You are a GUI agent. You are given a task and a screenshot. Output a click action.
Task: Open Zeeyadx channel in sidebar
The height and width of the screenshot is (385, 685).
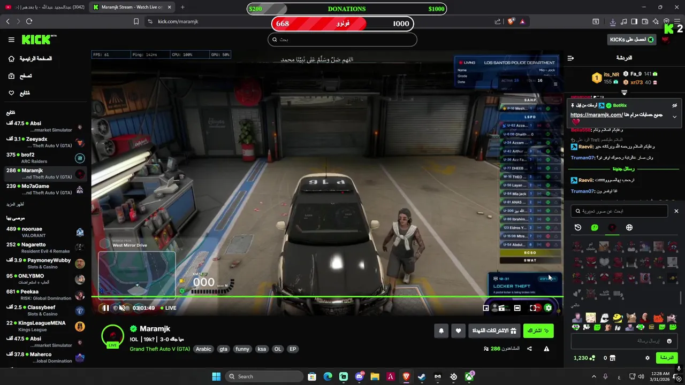[x=45, y=142]
